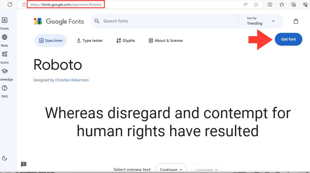Click the blue Get font button

pos(288,39)
